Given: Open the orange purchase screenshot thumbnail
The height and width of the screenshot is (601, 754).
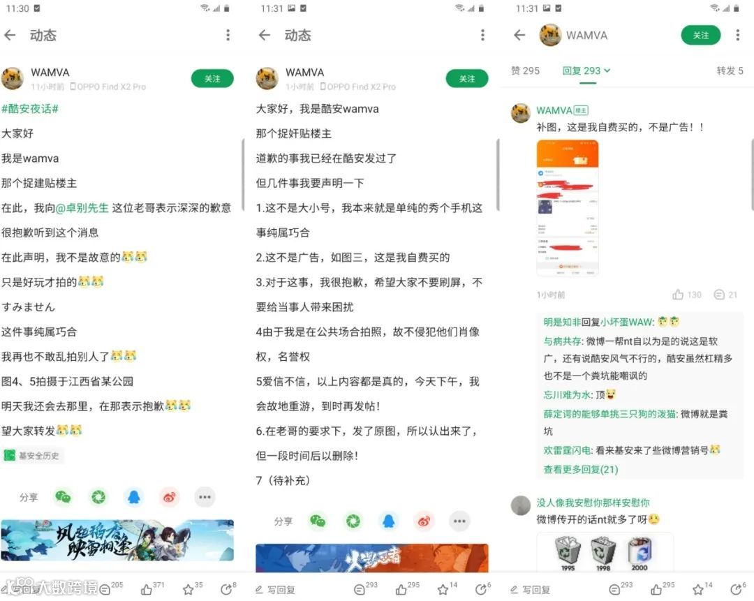Looking at the screenshot, I should (568, 208).
